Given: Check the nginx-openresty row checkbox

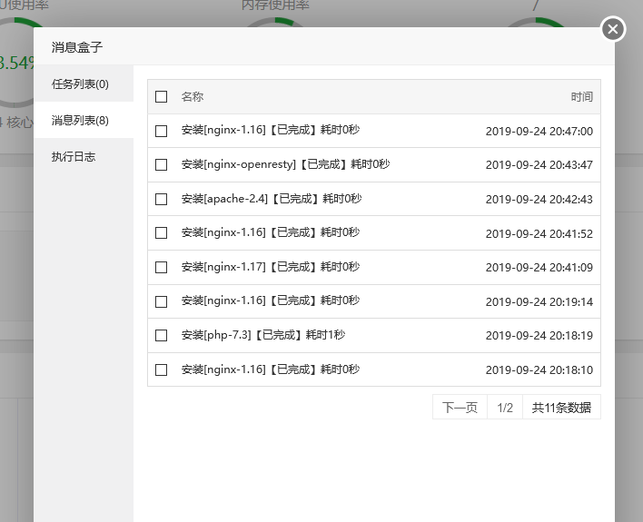Looking at the screenshot, I should point(161,165).
